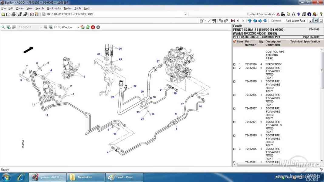The height and width of the screenshot is (182, 324).
Task: Tick checkbox for part 72482075
Action: (x=234, y=95)
